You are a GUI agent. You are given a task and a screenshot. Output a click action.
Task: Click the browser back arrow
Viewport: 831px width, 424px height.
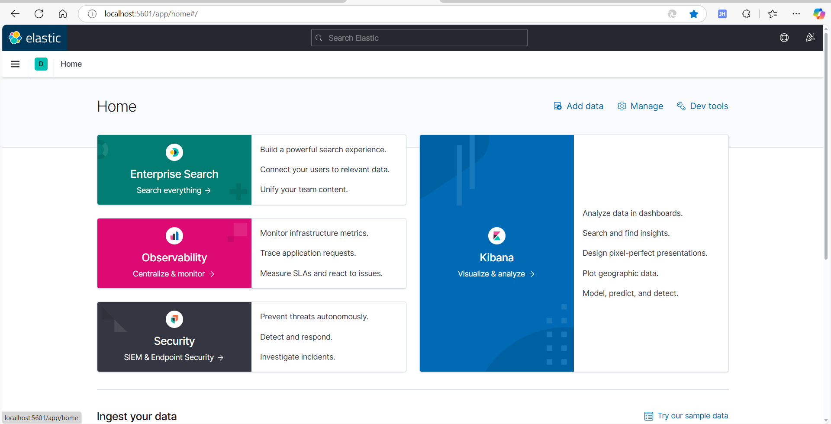pyautogui.click(x=15, y=14)
